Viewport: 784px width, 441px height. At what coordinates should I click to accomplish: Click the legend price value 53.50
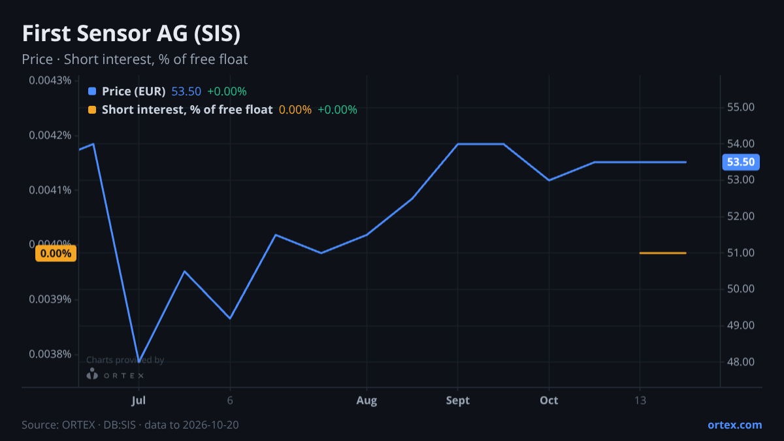click(186, 91)
